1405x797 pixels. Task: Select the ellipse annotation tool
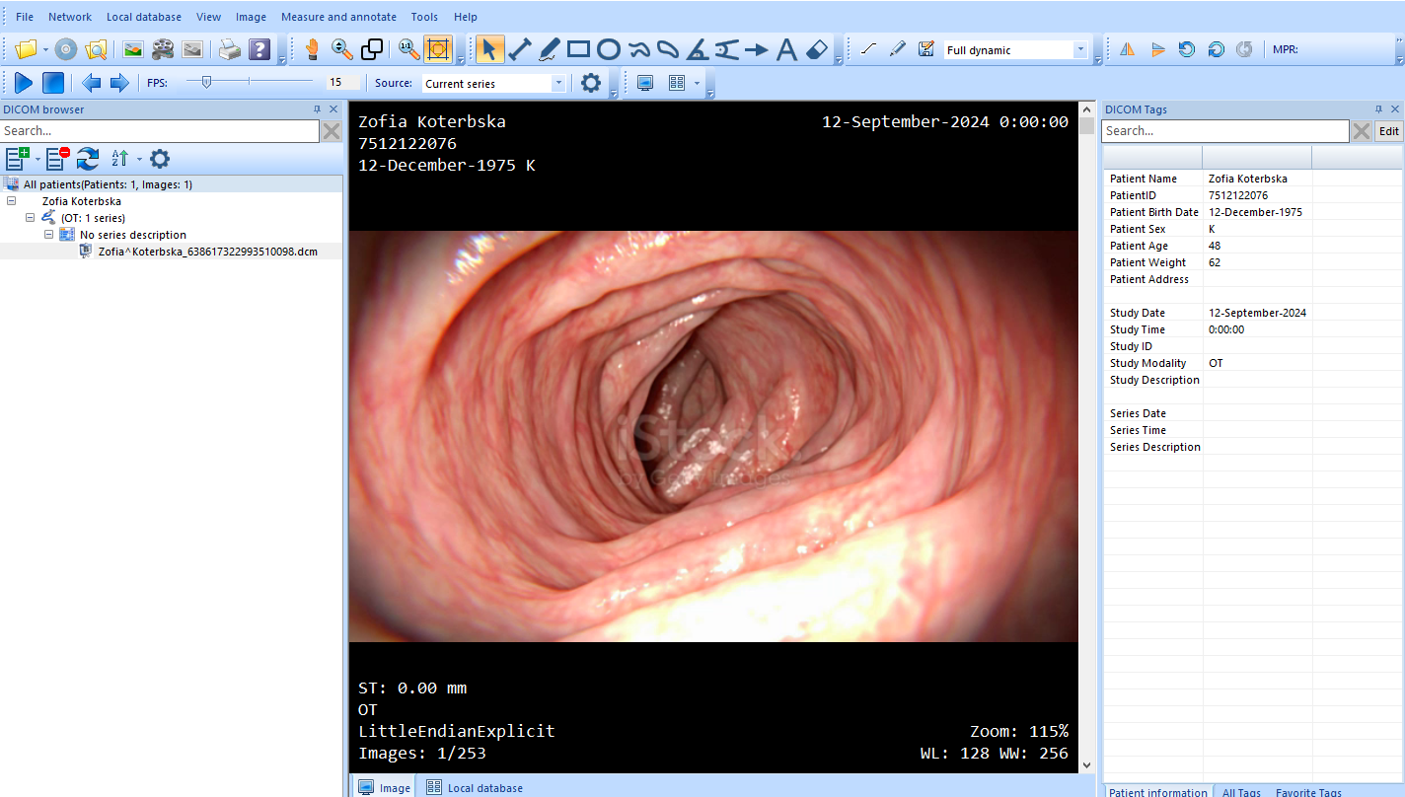click(609, 49)
